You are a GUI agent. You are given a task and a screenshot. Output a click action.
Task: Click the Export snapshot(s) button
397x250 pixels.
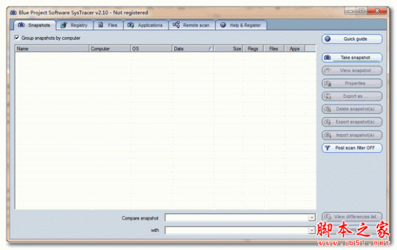pos(352,122)
